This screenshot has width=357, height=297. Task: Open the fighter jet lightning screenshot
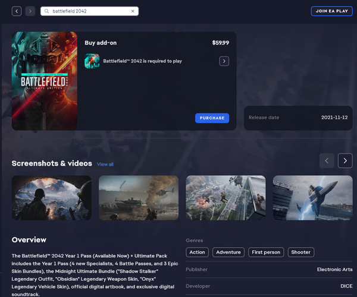pyautogui.click(x=312, y=198)
